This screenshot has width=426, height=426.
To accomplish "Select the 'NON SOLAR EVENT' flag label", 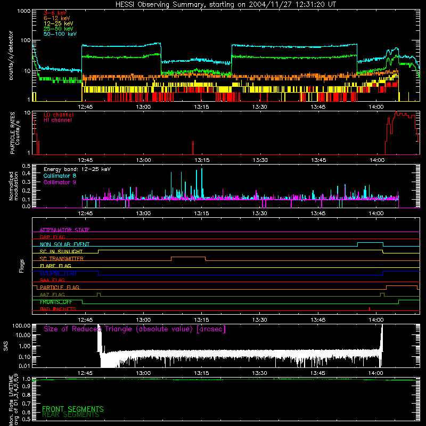I will click(64, 244).
